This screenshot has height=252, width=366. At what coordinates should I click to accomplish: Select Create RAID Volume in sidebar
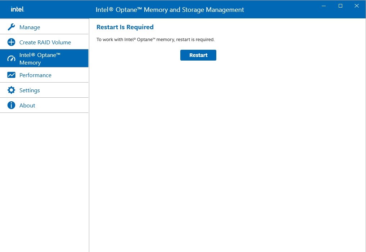click(45, 42)
